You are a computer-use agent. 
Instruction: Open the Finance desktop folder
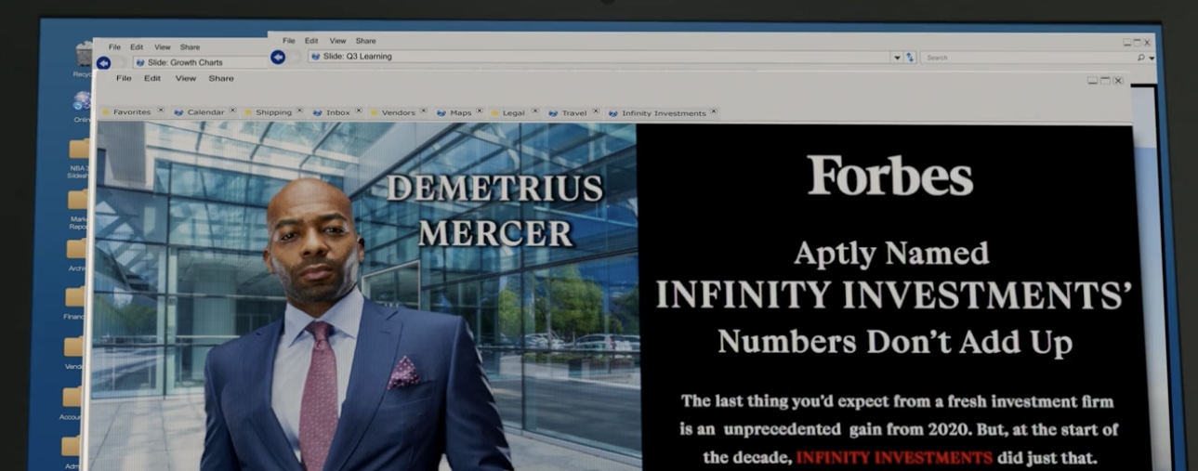pos(76,297)
